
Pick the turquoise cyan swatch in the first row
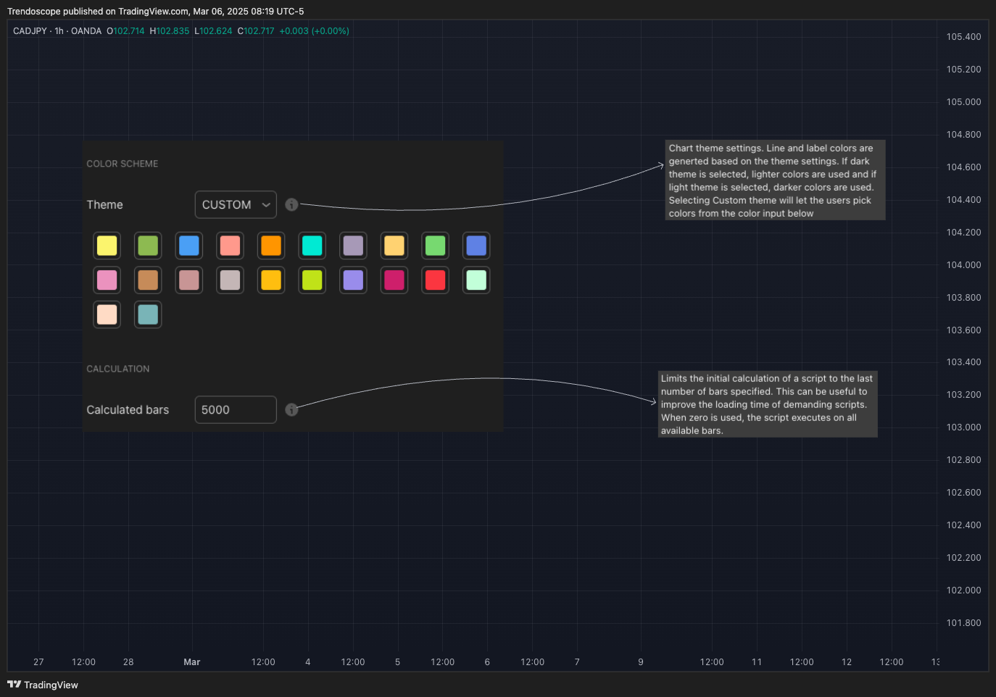(x=312, y=246)
